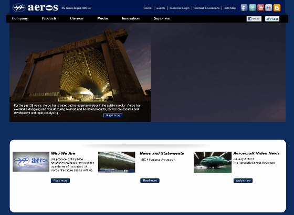Click The Future Begins With Us tagline
This screenshot has width=294, height=215.
point(76,8)
